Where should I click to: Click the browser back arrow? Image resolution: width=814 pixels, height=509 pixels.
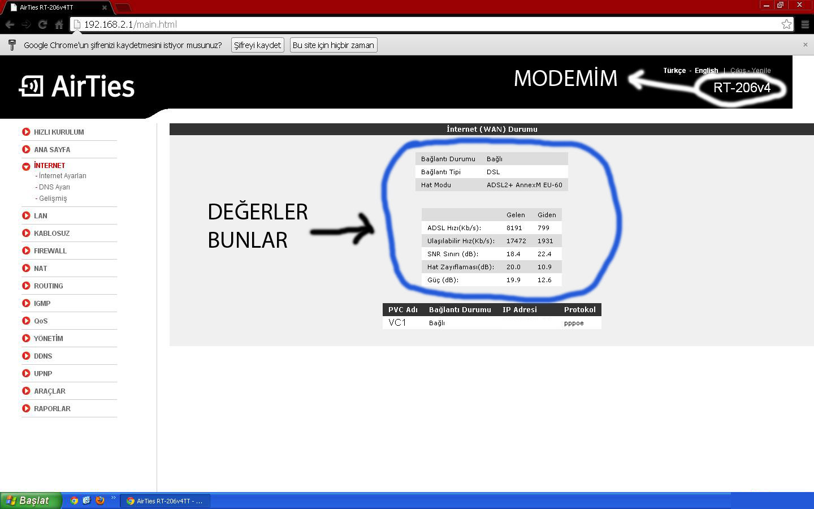coord(10,24)
